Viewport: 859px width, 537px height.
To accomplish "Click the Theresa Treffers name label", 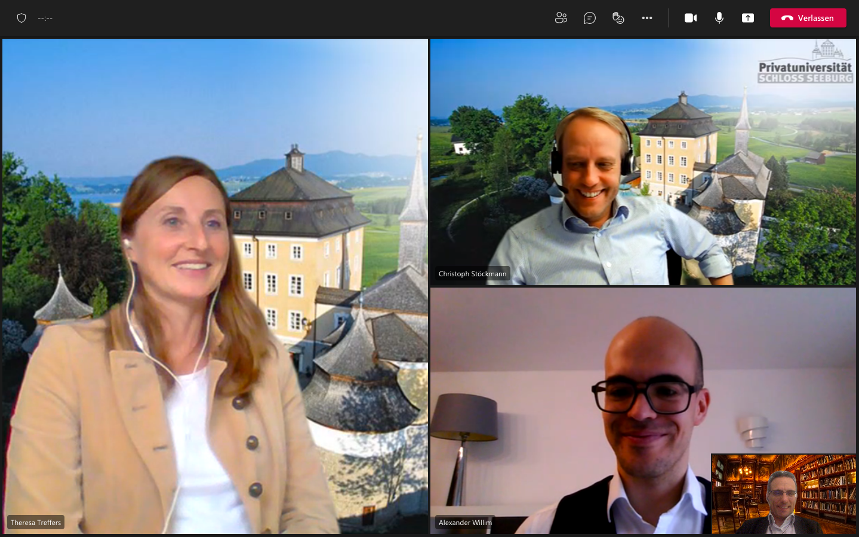I will (36, 523).
